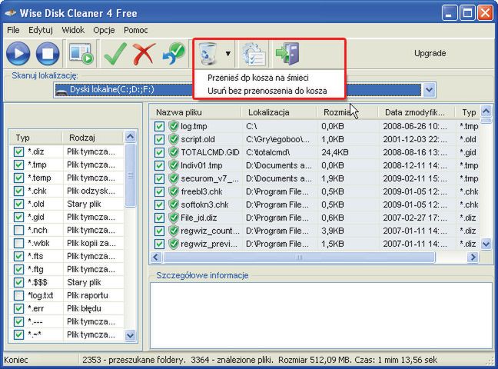This screenshot has width=498, height=369.
Task: Open the Pomoc menu
Action: pyautogui.click(x=135, y=30)
